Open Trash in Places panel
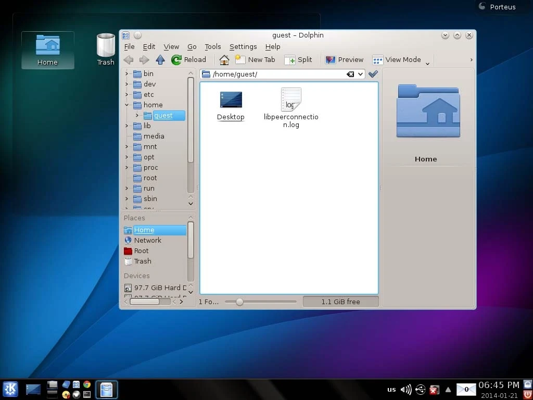Image resolution: width=533 pixels, height=400 pixels. (x=137, y=261)
